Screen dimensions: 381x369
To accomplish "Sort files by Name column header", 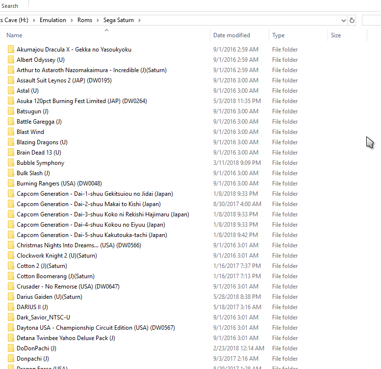I will pyautogui.click(x=14, y=35).
